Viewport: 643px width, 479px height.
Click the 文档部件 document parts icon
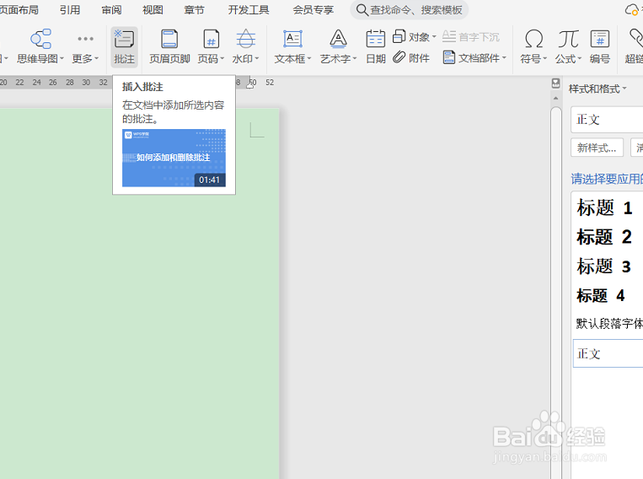pyautogui.click(x=449, y=57)
